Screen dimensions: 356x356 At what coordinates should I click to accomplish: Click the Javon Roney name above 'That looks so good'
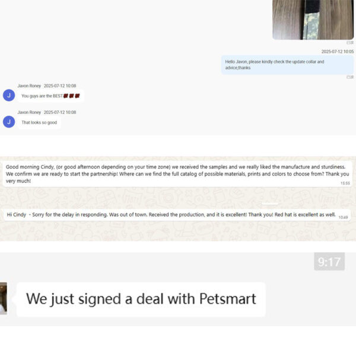coord(28,112)
